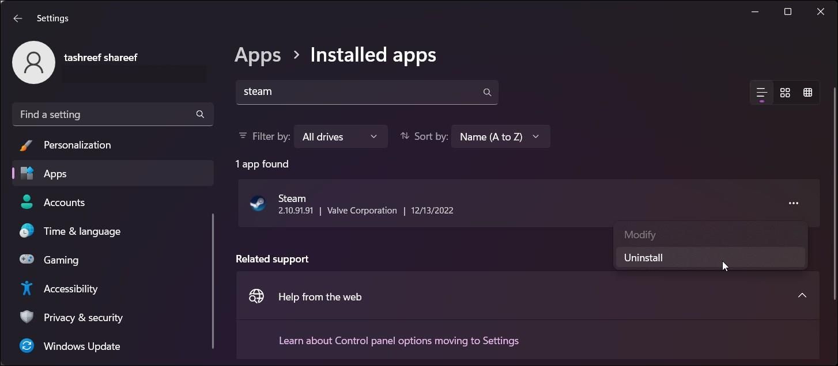Click the Personalization brush icon
The width and height of the screenshot is (838, 366).
27,144
